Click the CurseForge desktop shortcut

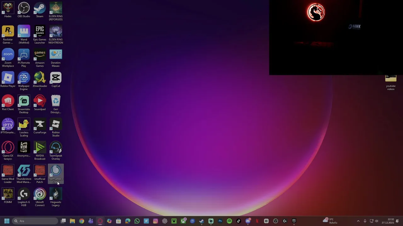(40, 126)
